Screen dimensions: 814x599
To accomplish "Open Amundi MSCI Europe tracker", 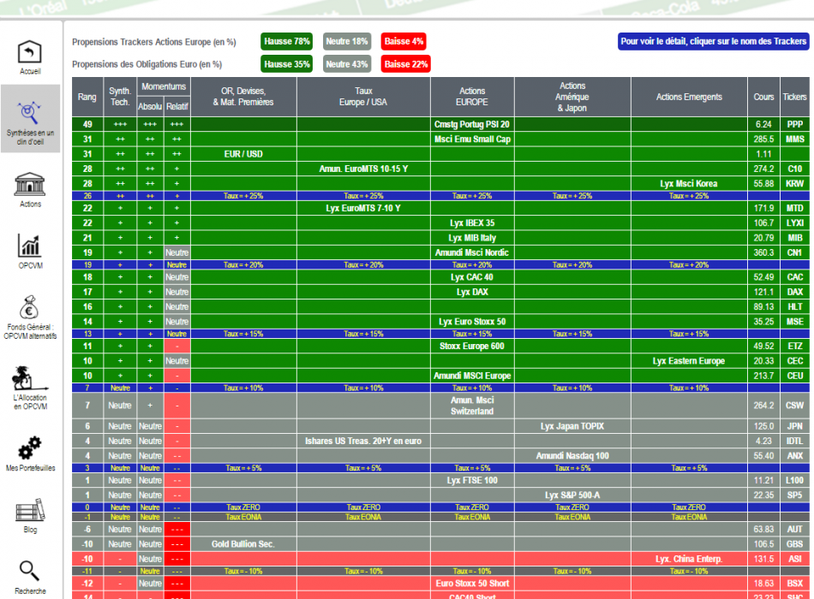I will click(x=472, y=376).
